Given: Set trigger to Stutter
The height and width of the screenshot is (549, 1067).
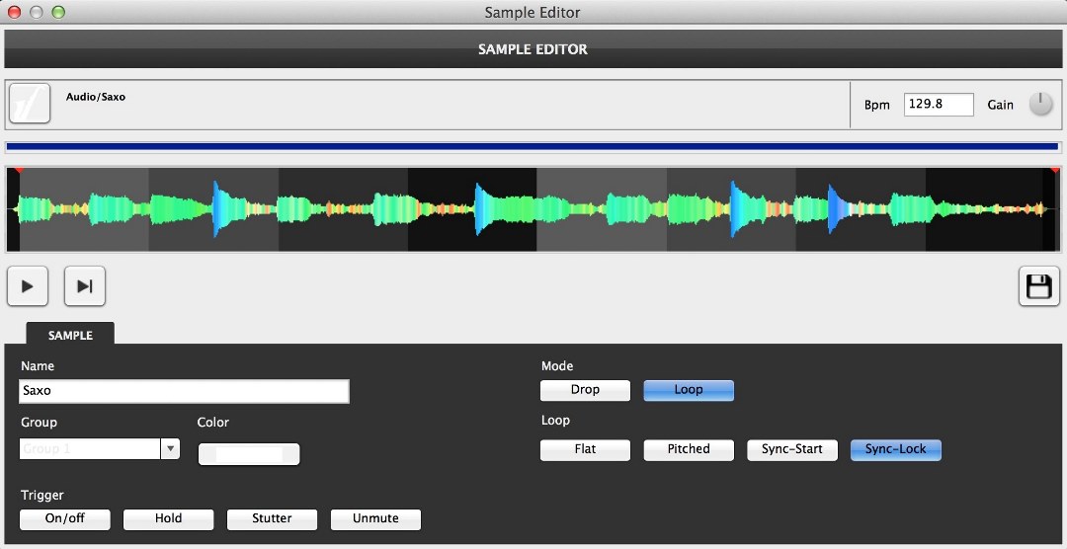Looking at the screenshot, I should point(272,518).
